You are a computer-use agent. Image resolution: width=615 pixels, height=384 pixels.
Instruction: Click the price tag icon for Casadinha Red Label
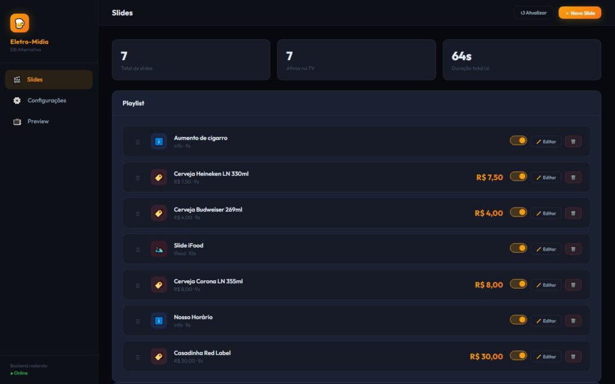click(159, 356)
